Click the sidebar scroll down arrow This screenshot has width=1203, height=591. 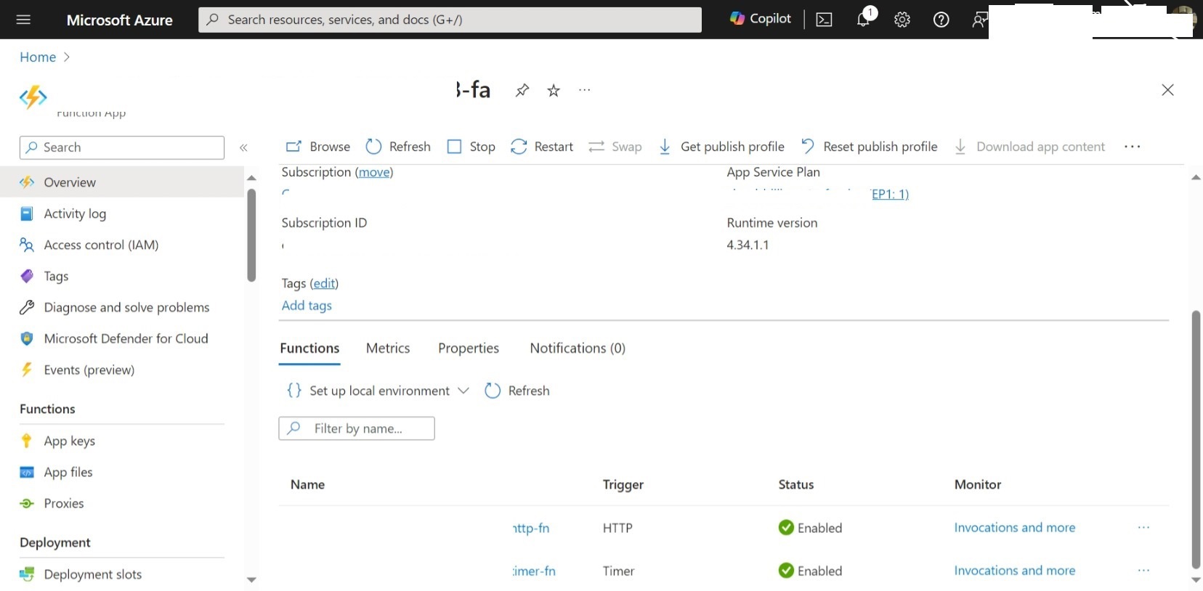coord(251,579)
